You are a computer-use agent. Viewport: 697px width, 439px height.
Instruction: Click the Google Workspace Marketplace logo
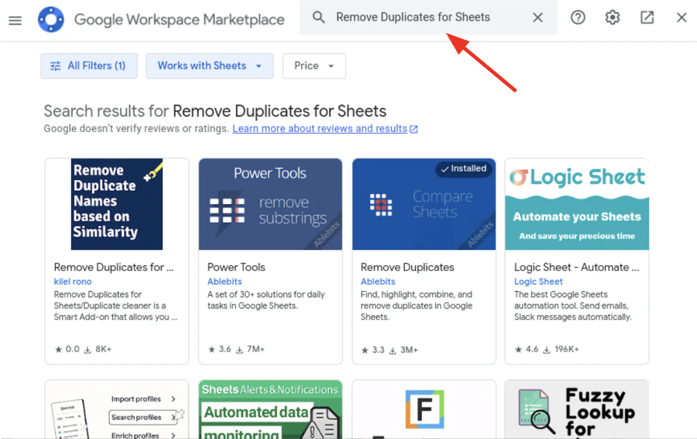pyautogui.click(x=51, y=20)
